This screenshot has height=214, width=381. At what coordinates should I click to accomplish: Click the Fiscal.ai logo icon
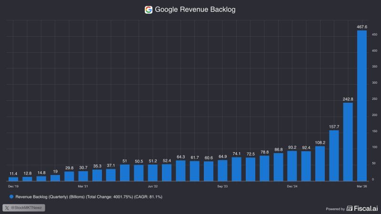coord(350,208)
